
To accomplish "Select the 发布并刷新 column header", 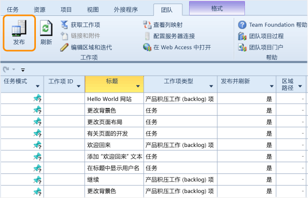I will tap(247, 84).
